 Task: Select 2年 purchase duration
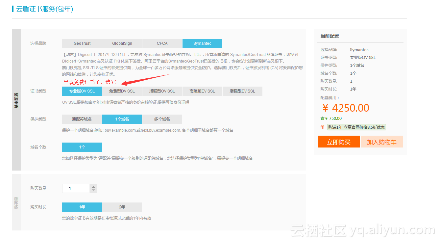click(x=122, y=207)
